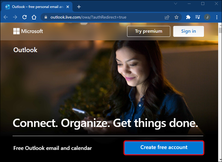The width and height of the screenshot is (222, 162).
Task: Open a new browser tab
Action: click(79, 7)
